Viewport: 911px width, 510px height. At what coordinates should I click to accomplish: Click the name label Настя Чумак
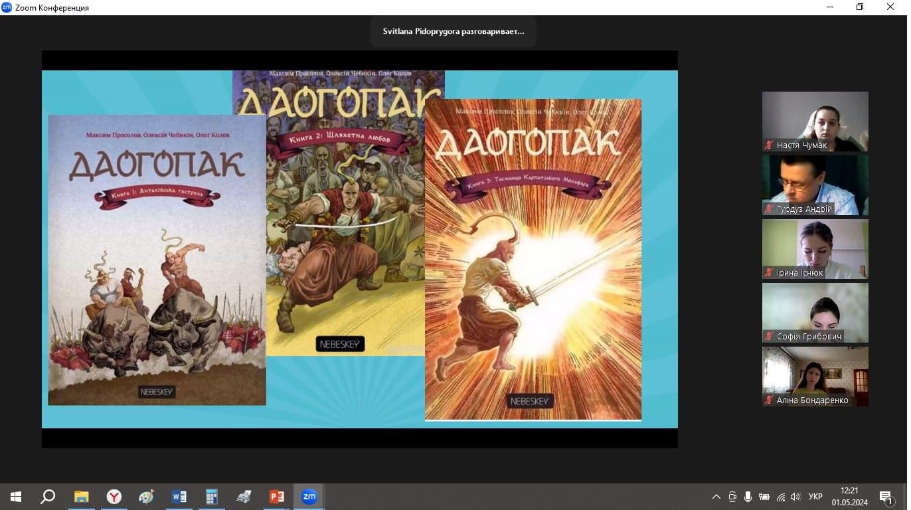[x=802, y=145]
